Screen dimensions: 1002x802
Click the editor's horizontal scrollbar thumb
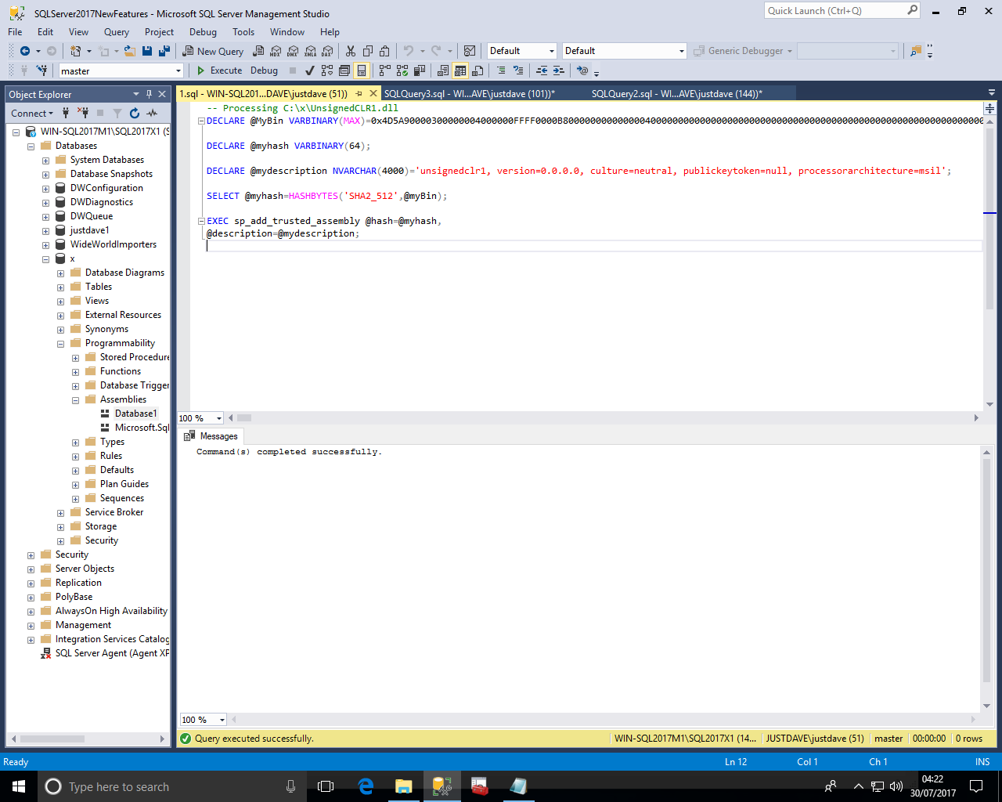pyautogui.click(x=244, y=418)
